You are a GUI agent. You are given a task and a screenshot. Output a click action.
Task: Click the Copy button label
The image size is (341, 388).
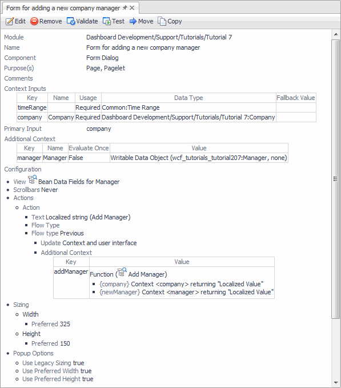pos(175,22)
